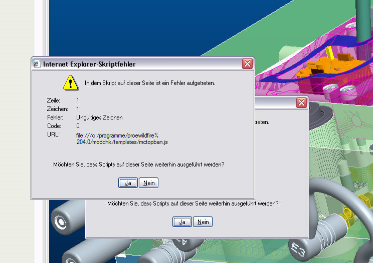Close the front Internet Explorer-Skriptfehler dialog
Image resolution: width=373 pixels, height=263 pixels.
(x=247, y=64)
